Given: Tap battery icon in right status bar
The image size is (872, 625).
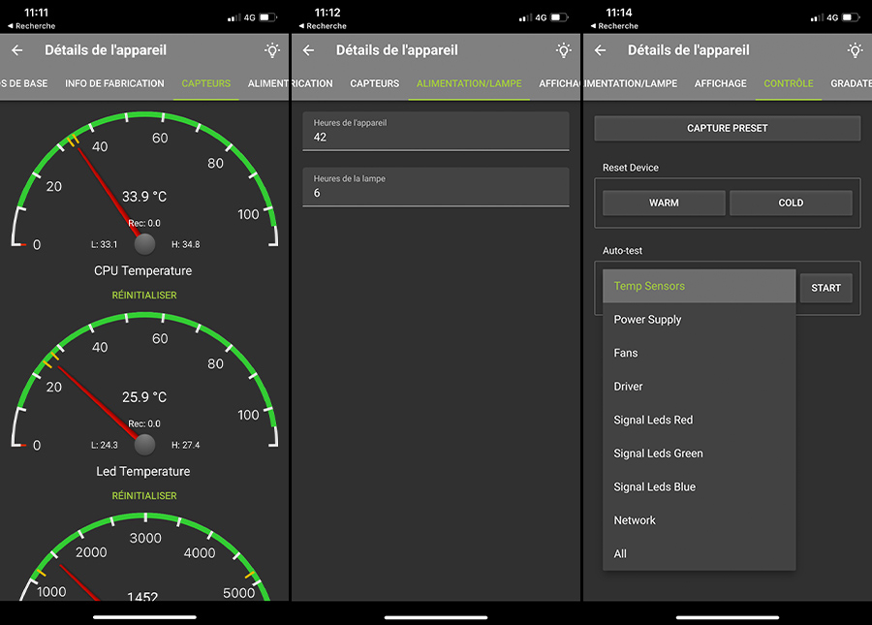Looking at the screenshot, I should pos(851,17).
